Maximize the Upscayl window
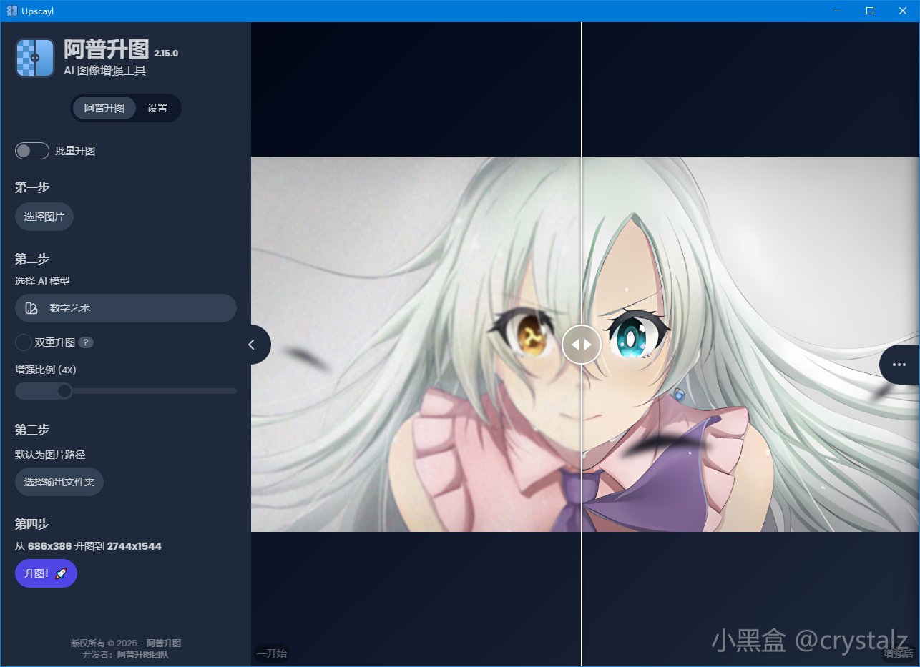This screenshot has height=667, width=920. pos(870,11)
